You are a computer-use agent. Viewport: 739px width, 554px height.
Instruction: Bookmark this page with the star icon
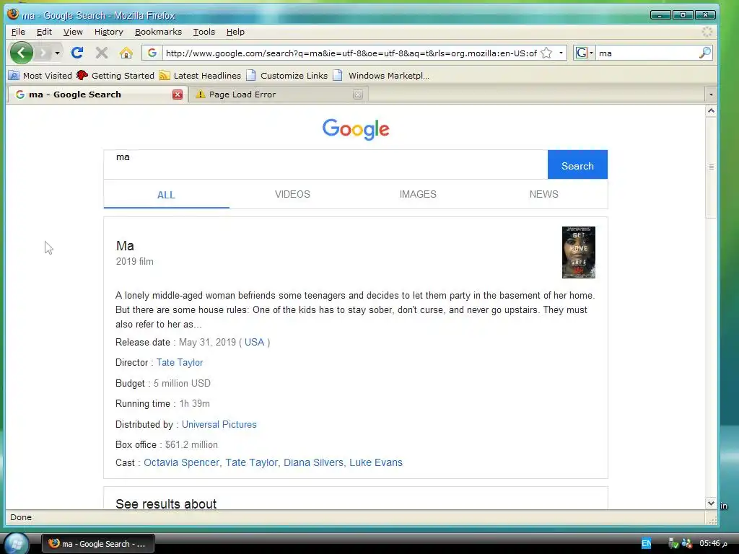(x=546, y=53)
